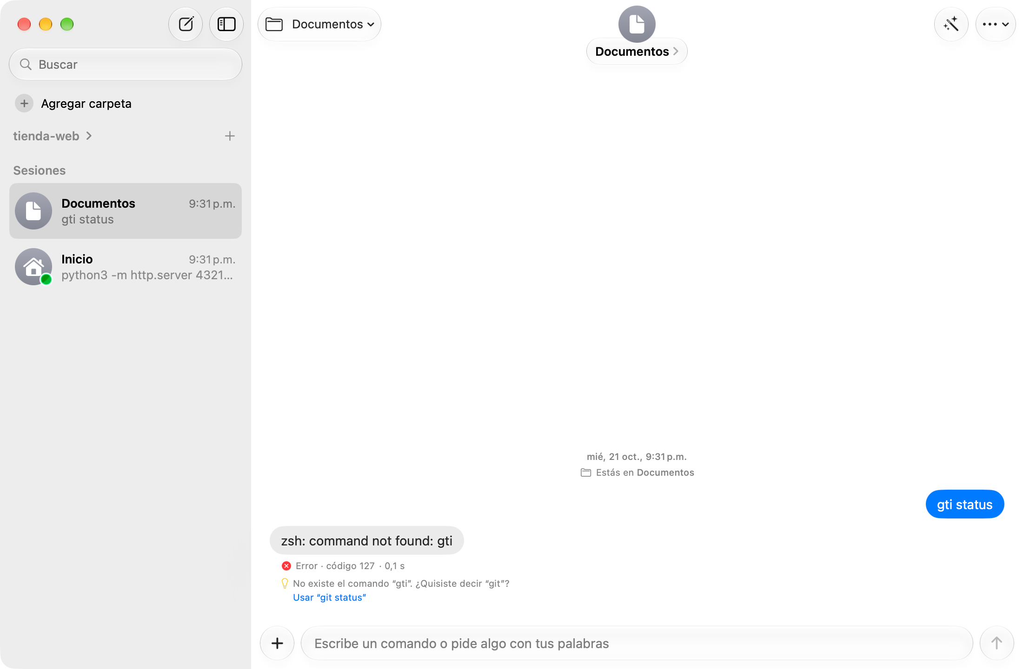Focus the Buscar search field
Image resolution: width=1023 pixels, height=669 pixels.
pos(126,64)
